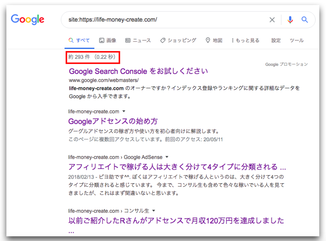Click the 前回のアクセス: 20/05/11 note
The width and height of the screenshot is (326, 241).
coord(194,139)
